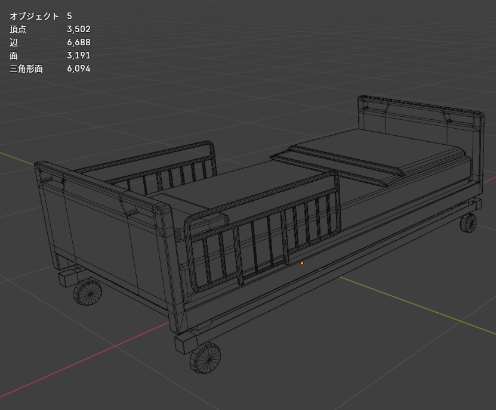The width and height of the screenshot is (496, 410).
Task: Click the 三角形面 triangle count 6,094
Action: click(x=79, y=69)
